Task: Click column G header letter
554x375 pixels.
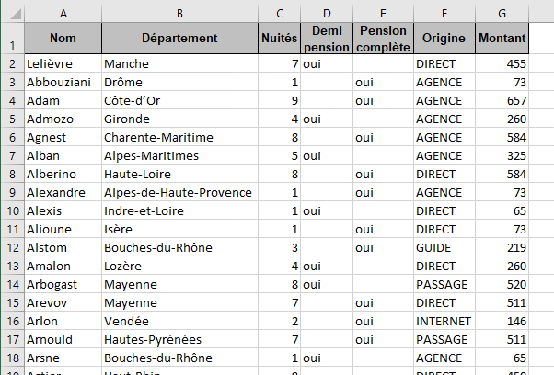Action: pos(502,13)
